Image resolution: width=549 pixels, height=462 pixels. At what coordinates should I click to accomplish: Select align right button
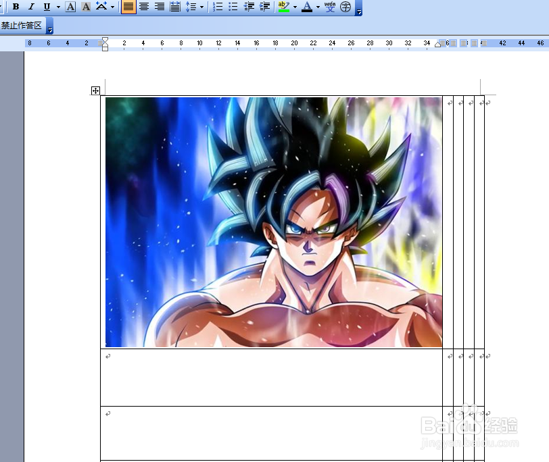click(160, 6)
